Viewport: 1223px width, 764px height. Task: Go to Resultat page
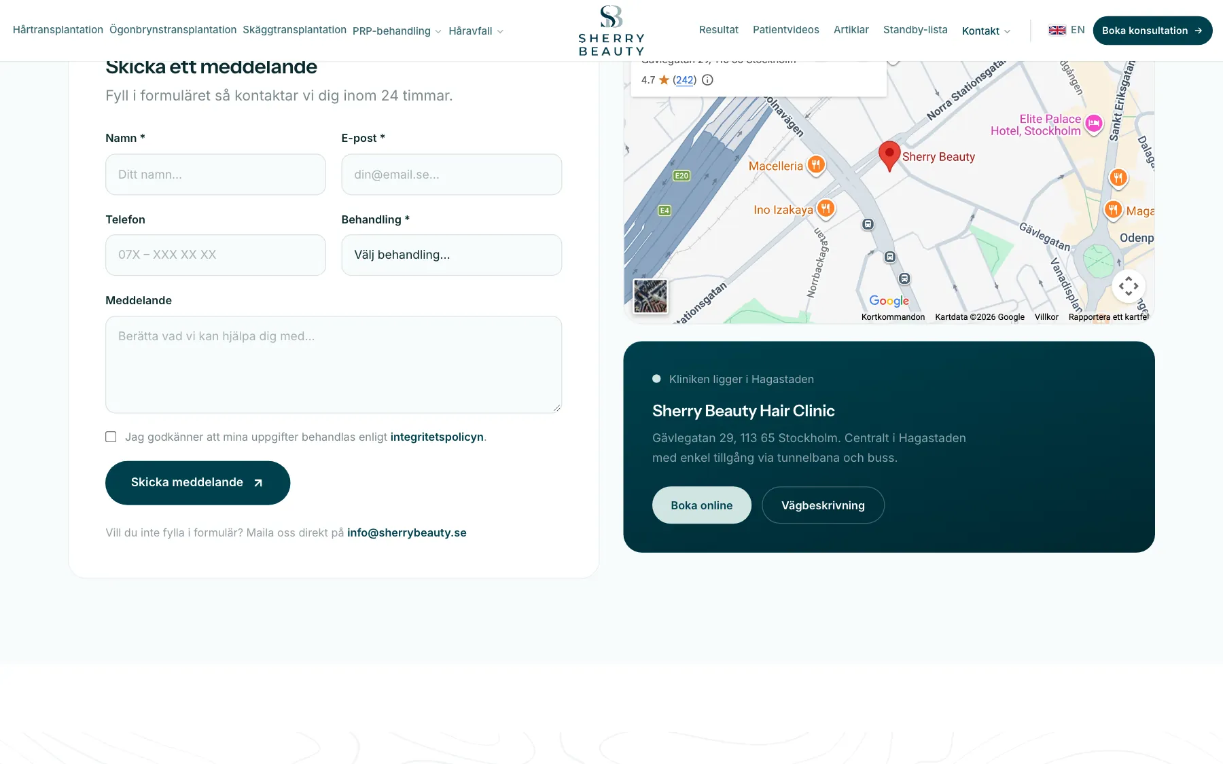tap(718, 30)
